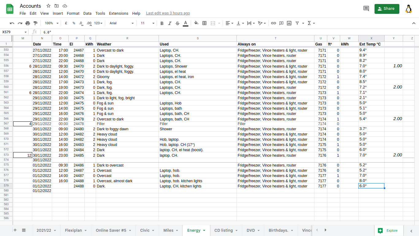Screen dimensions: 419x236
Task: Click the insert link icon
Action: click(x=273, y=23)
